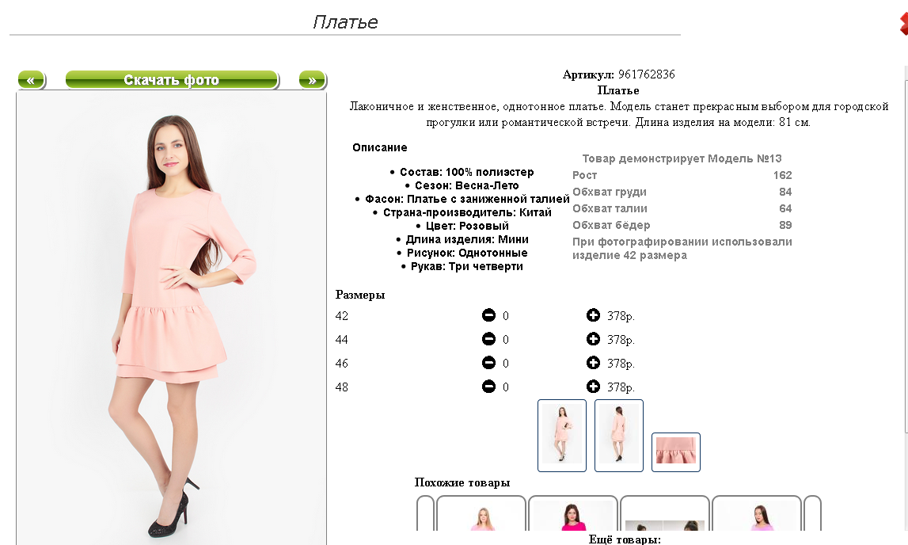Decrease quantity for size 42
908x545 pixels.
(488, 315)
